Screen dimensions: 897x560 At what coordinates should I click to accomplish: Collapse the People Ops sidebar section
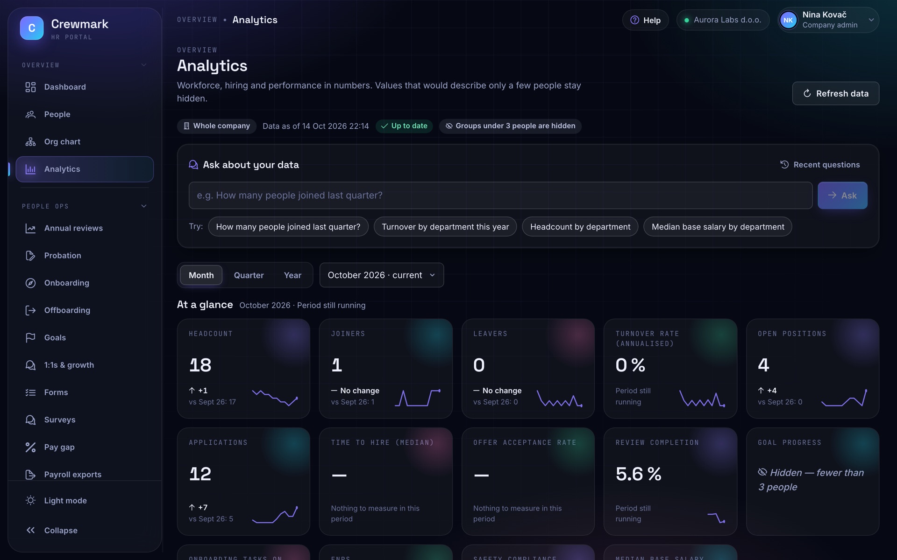point(144,206)
